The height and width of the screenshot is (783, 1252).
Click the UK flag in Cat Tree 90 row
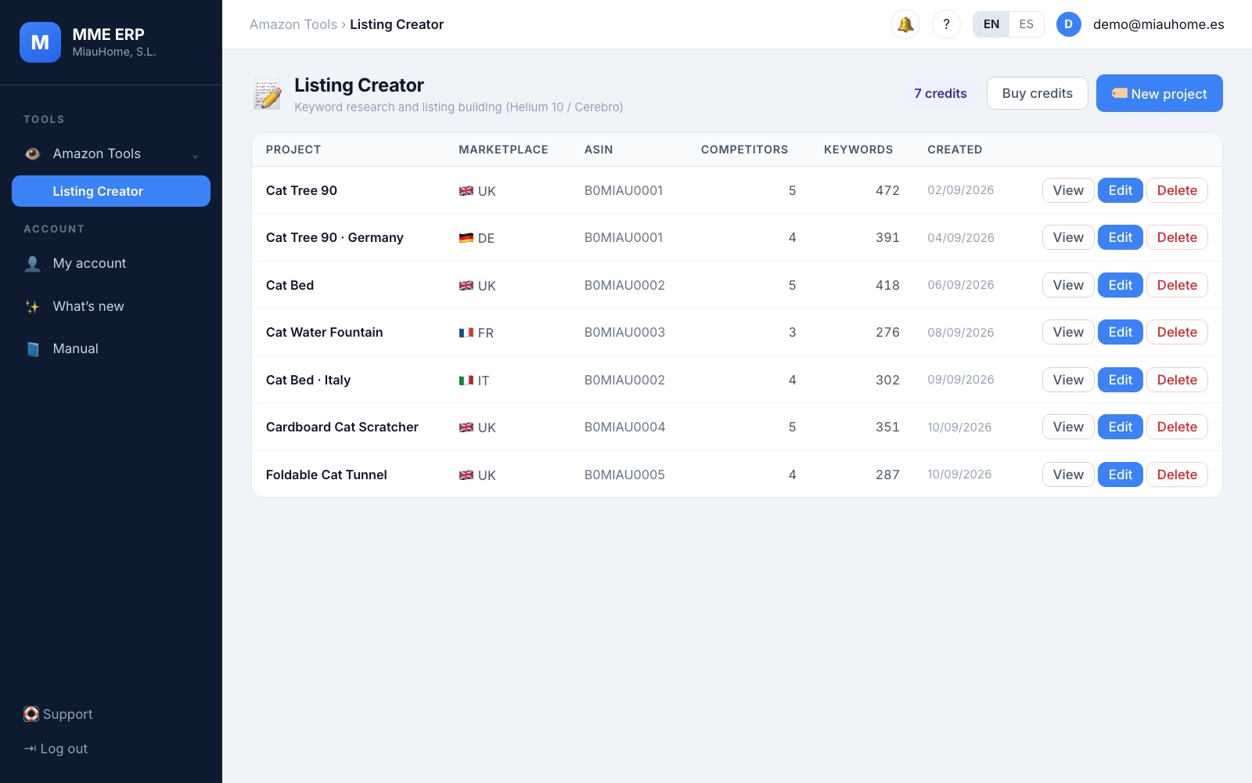point(466,190)
